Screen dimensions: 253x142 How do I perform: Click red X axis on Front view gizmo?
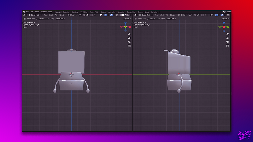130,27
